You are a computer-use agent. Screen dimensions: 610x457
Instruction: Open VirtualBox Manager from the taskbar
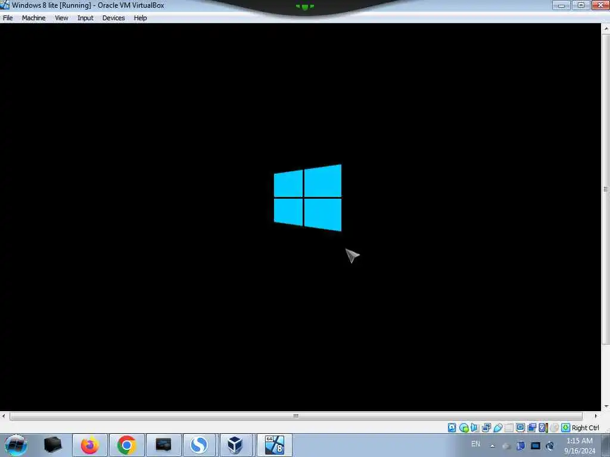pyautogui.click(x=235, y=445)
